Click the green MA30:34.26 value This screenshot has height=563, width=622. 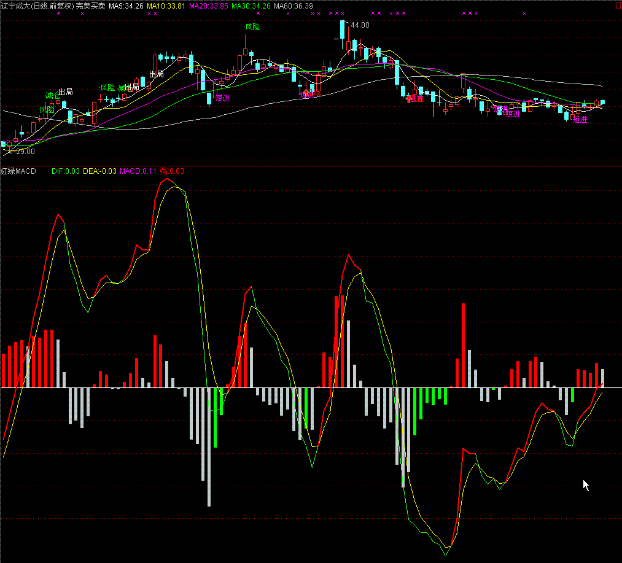[x=251, y=6]
